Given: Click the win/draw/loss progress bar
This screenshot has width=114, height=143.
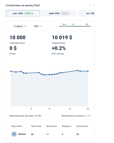Looking at the screenshot, I should coord(75,26).
